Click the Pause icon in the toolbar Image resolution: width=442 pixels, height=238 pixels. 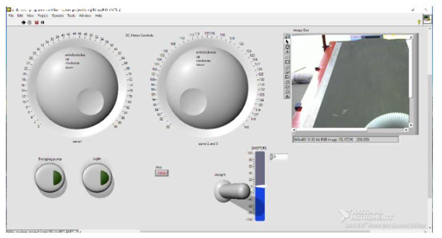click(42, 22)
